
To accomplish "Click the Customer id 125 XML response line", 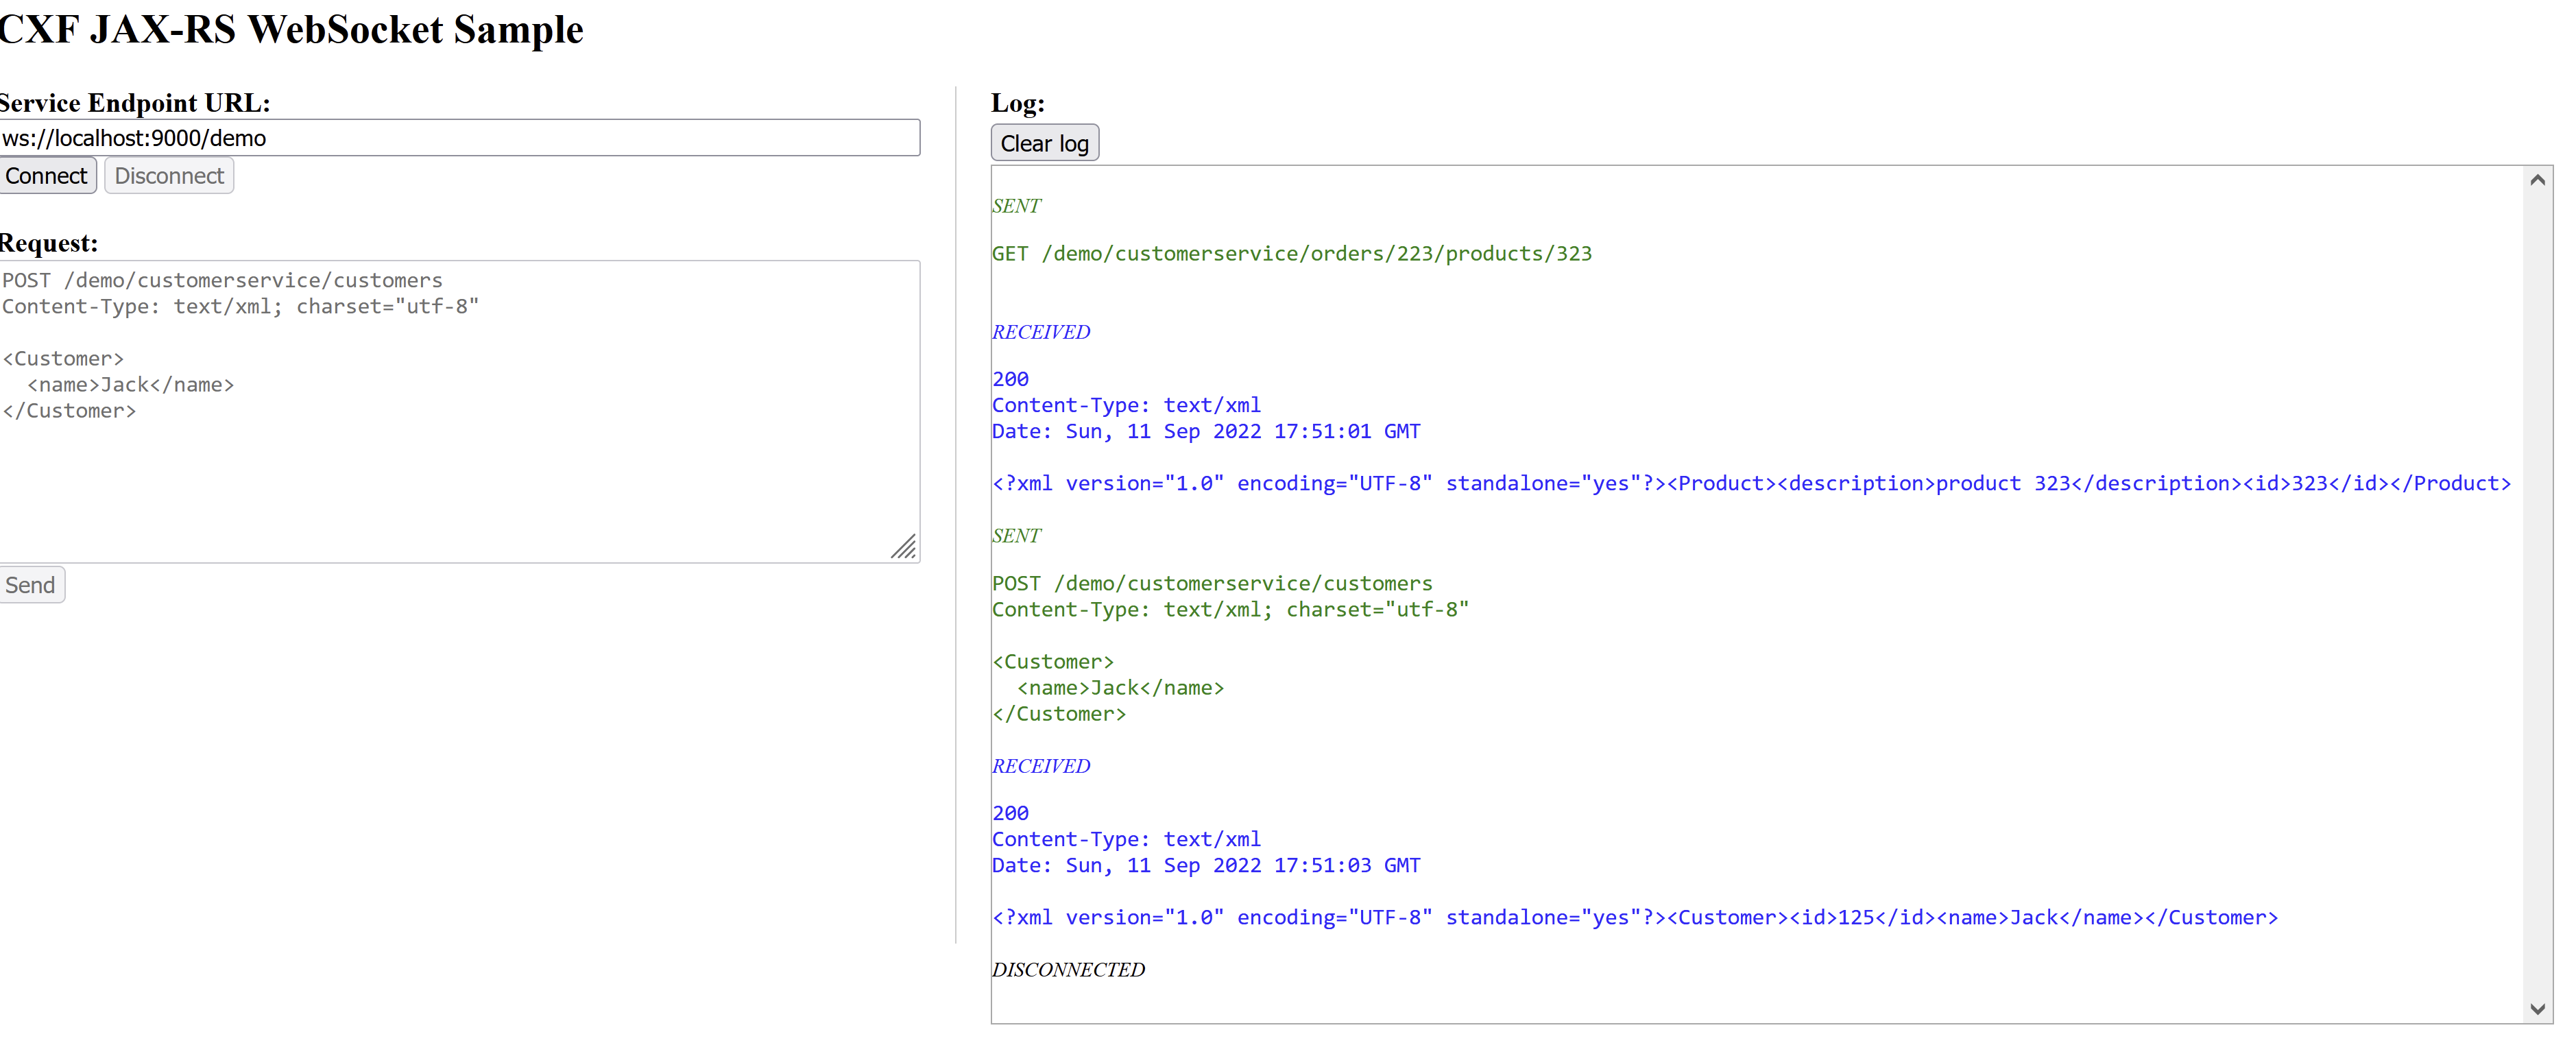I will [x=1634, y=918].
